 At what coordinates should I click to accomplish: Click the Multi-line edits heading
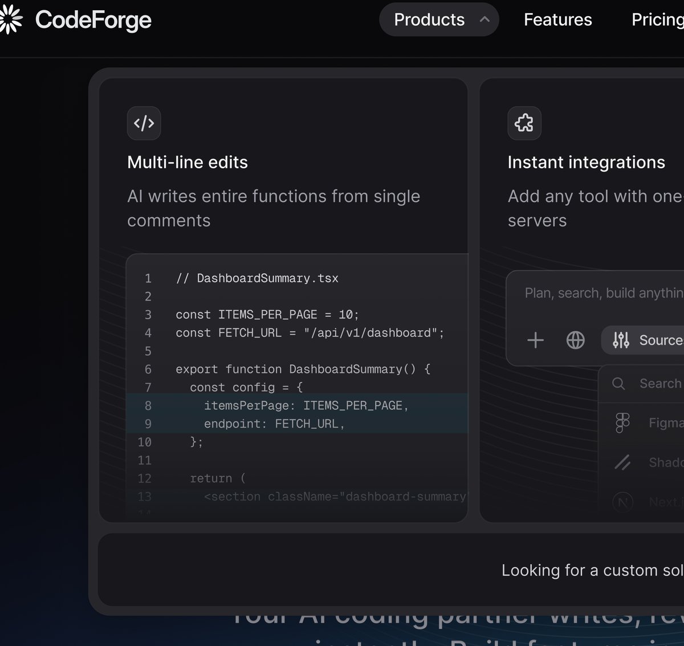(188, 162)
